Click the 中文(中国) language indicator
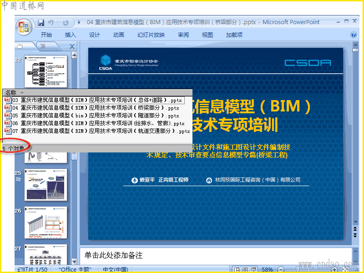The height and width of the screenshot is (273, 364). (116, 269)
